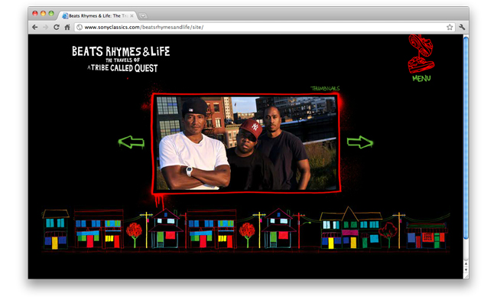497x297 pixels.
Task: Click the green MENU label
Action: 421,78
